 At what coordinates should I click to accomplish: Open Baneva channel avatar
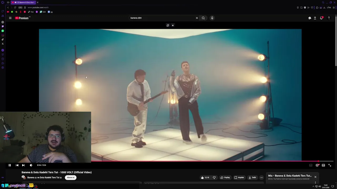(24, 177)
